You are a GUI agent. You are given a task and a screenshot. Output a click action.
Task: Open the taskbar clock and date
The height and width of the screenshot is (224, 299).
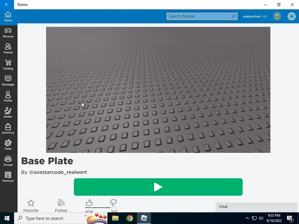click(274, 218)
